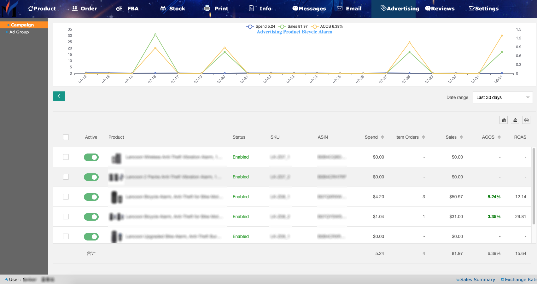Expand the Ad Group sidebar item
This screenshot has width=537, height=284.
[x=19, y=32]
